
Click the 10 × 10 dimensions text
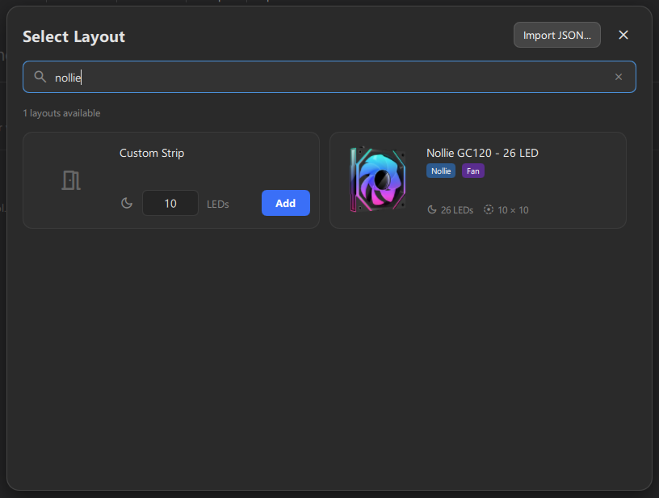513,210
